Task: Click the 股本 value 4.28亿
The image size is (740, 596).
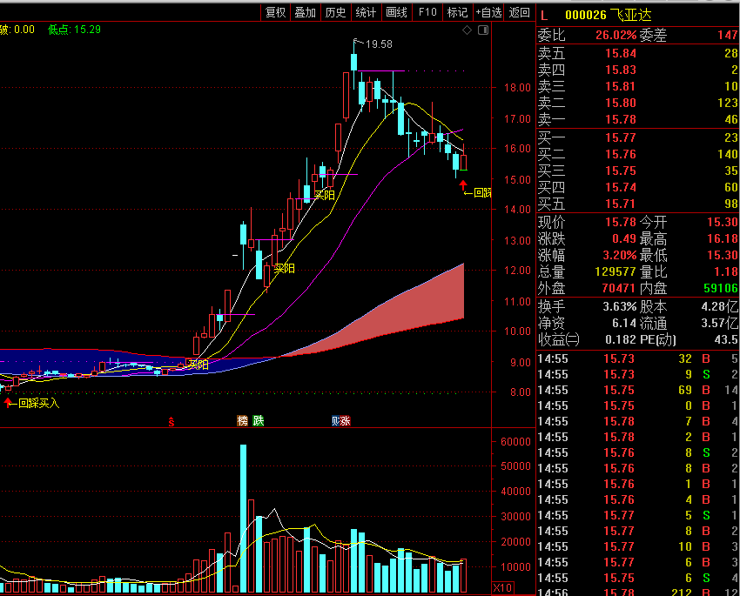Action: pyautogui.click(x=720, y=306)
